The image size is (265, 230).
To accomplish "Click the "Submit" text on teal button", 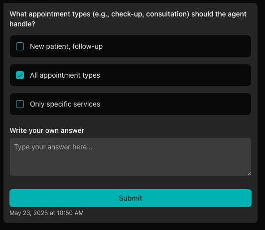I will [x=131, y=198].
